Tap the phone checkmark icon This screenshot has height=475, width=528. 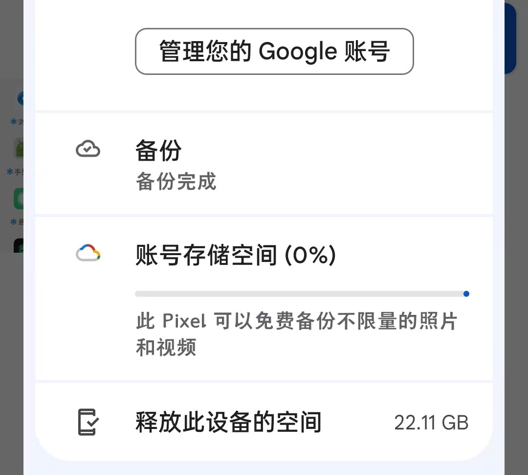click(88, 422)
